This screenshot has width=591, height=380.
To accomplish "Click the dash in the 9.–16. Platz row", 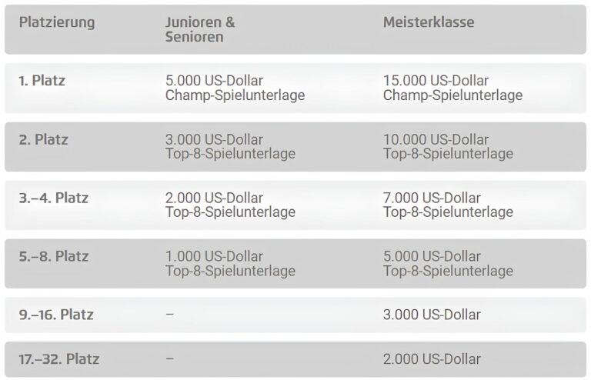I will click(x=169, y=315).
